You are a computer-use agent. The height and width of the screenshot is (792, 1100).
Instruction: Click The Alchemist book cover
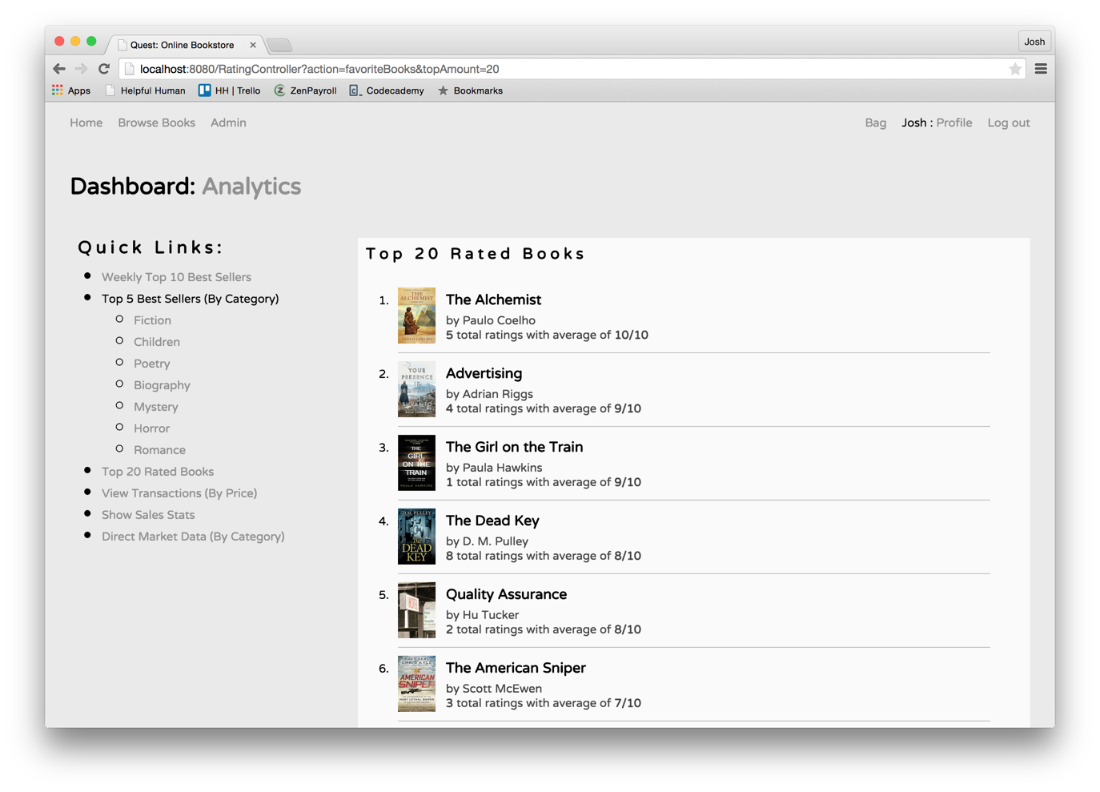click(x=416, y=316)
